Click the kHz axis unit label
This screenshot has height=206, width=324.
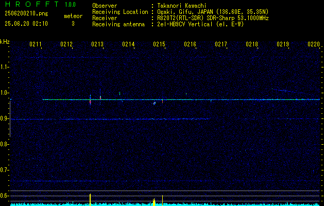tap(5, 42)
